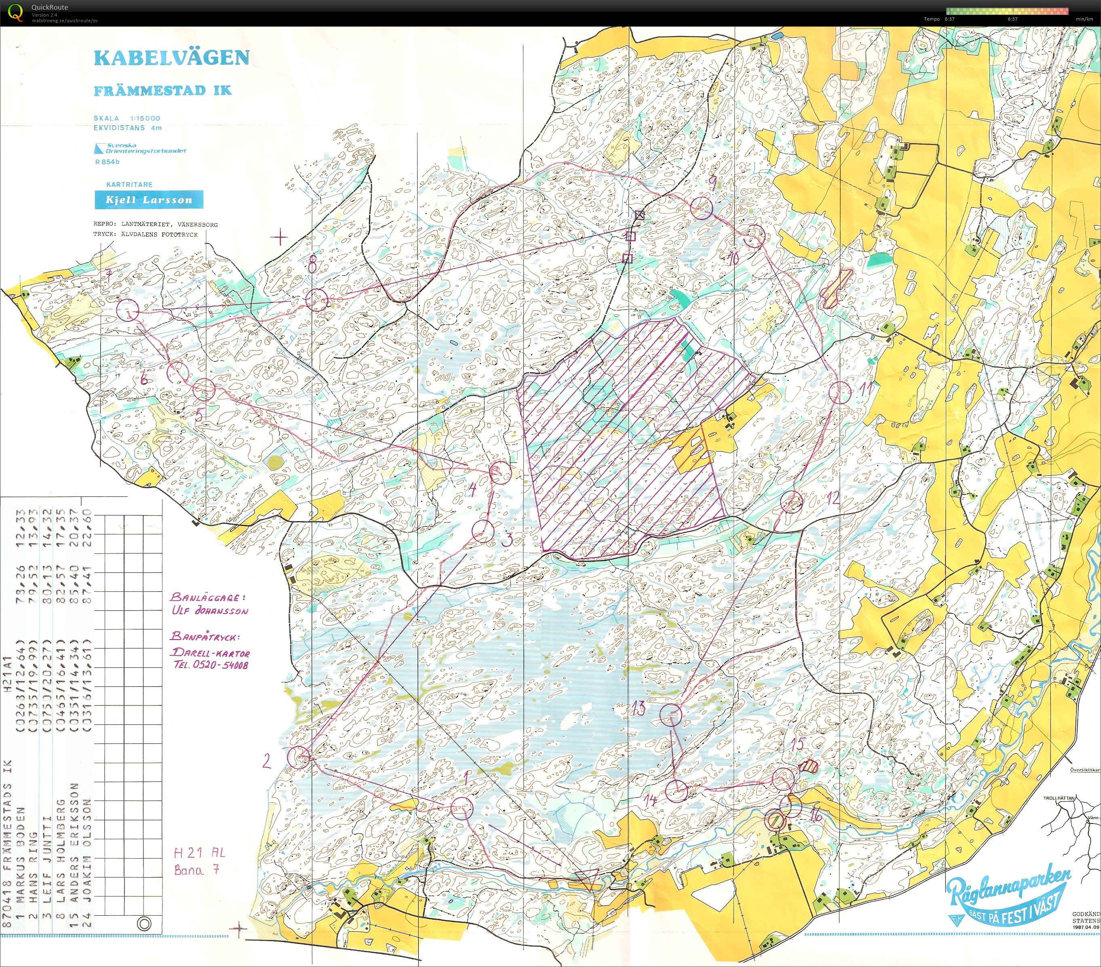This screenshot has width=1101, height=967.
Task: Click the 'Bana 7' course label
Action: tap(196, 870)
